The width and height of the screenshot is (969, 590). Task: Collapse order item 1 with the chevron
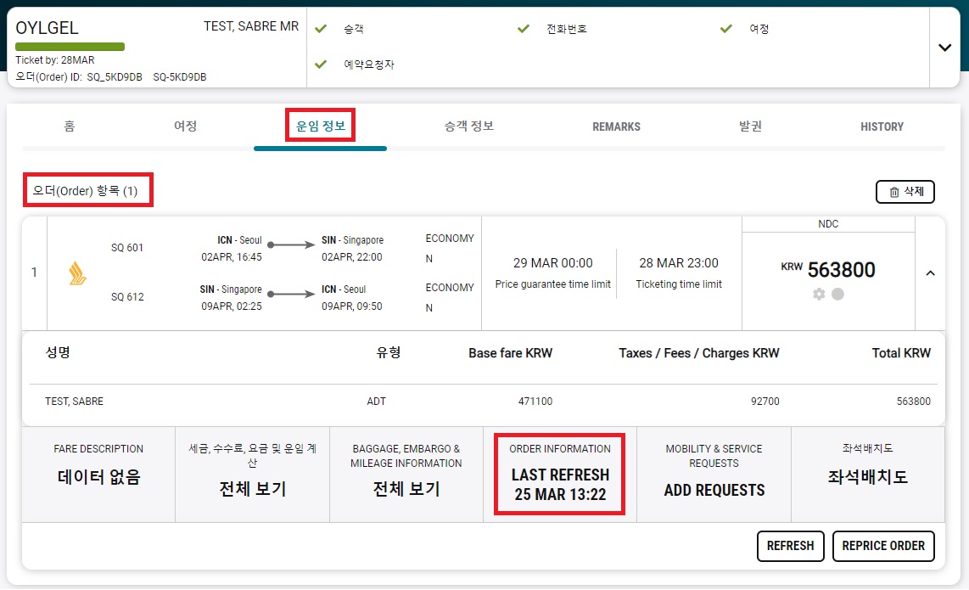[930, 273]
